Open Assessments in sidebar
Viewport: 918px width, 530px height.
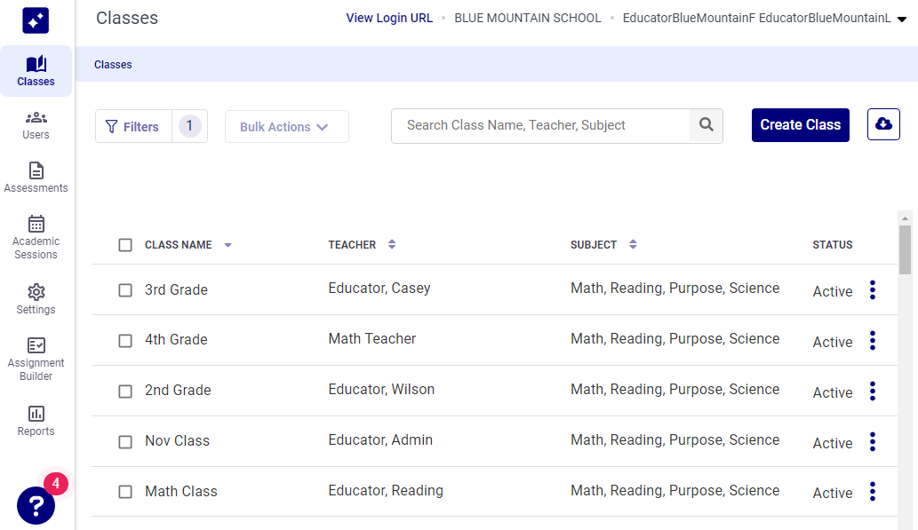click(x=36, y=178)
